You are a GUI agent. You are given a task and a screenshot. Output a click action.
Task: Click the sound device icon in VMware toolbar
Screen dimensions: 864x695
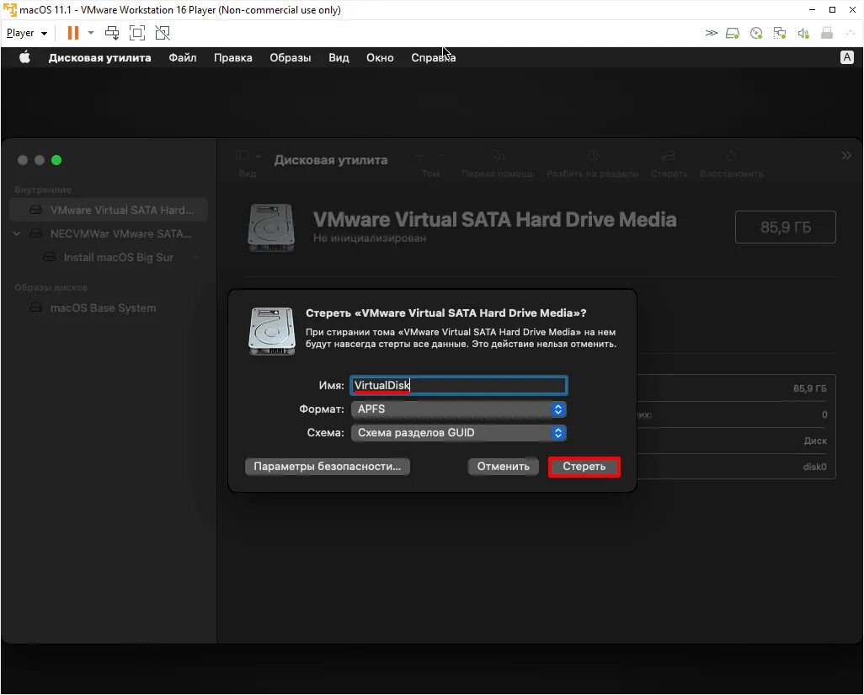point(803,34)
